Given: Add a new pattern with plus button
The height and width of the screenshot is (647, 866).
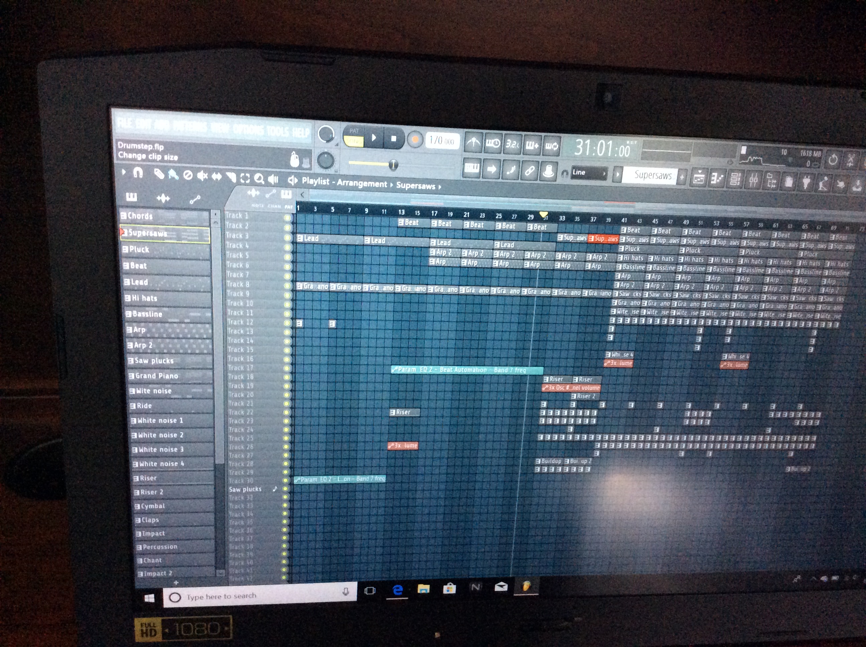Looking at the screenshot, I should [682, 177].
